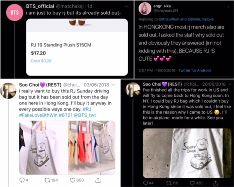
Task: Open the @KitsuPlum reply mention
Action: click(x=169, y=19)
